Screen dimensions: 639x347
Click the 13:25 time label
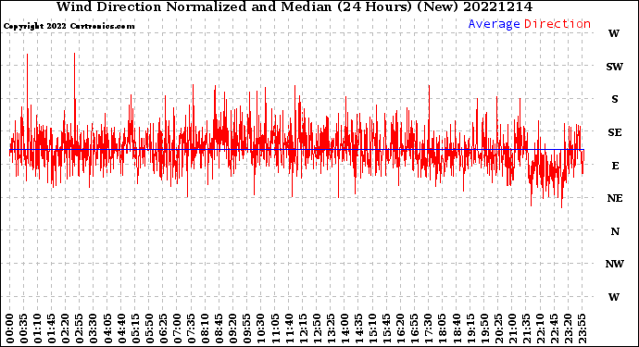coord(331,328)
